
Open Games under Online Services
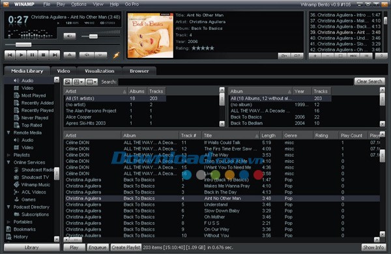tap(29, 200)
